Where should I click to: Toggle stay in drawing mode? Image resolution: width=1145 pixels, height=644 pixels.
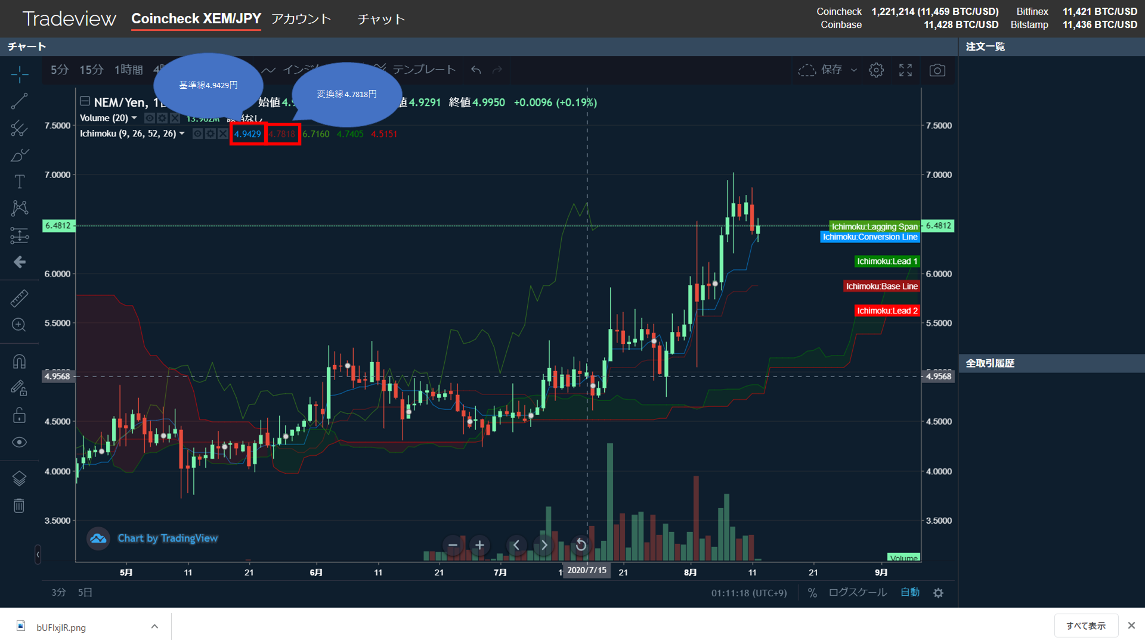coord(20,388)
